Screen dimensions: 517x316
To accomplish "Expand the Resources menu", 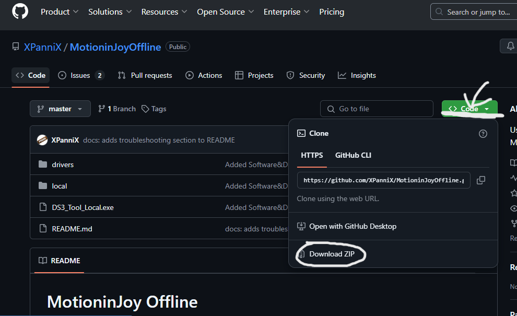I will (x=164, y=12).
